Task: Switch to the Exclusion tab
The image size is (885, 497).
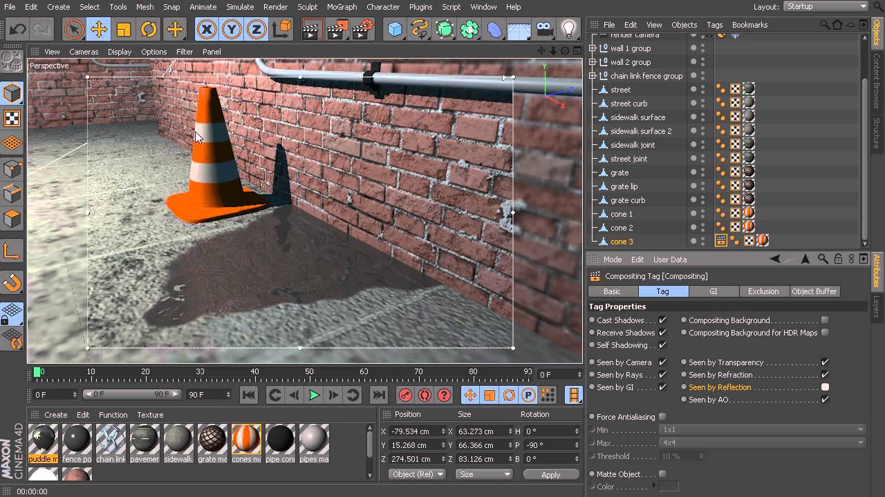Action: point(763,291)
